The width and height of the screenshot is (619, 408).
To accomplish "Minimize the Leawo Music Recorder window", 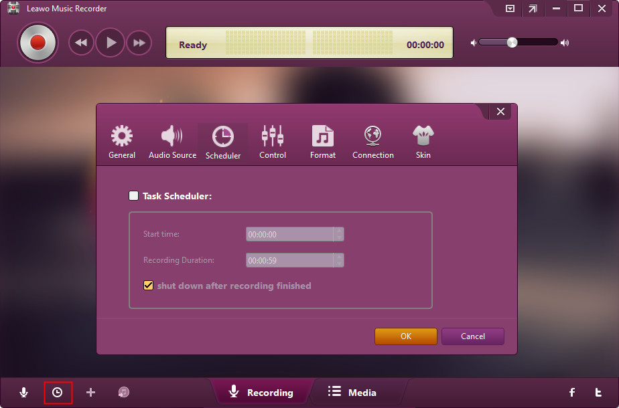I will (x=556, y=8).
